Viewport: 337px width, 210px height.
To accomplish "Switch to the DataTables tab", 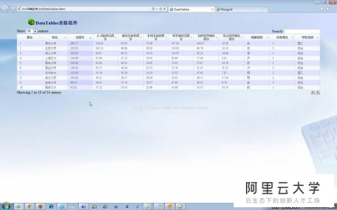I will [x=192, y=10].
